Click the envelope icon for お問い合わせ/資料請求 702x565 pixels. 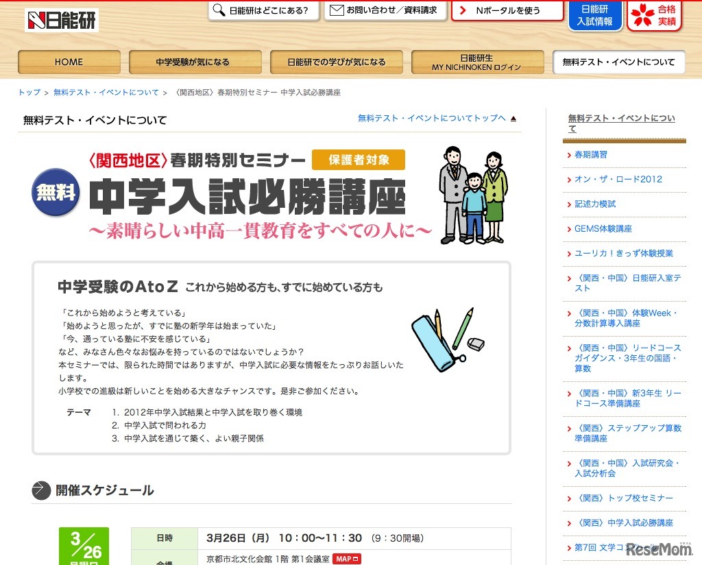click(337, 10)
